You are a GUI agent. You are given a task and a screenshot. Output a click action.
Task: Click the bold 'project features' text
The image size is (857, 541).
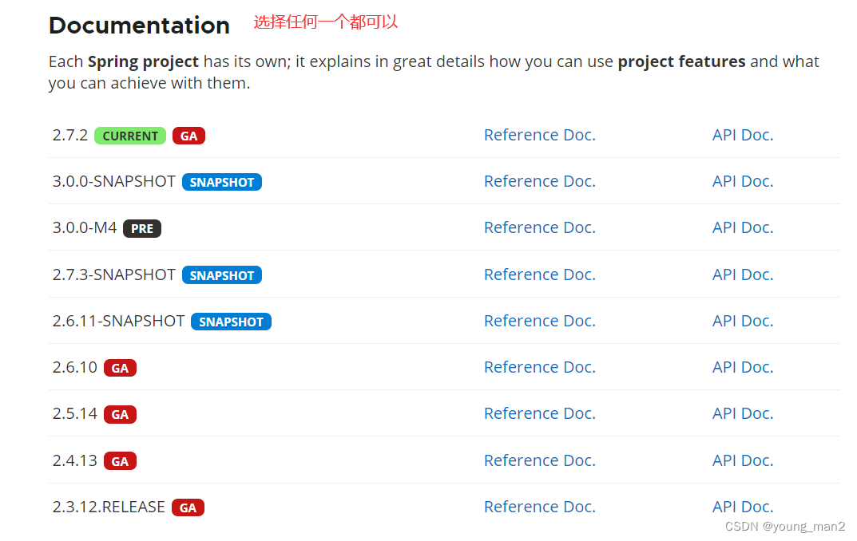(681, 61)
